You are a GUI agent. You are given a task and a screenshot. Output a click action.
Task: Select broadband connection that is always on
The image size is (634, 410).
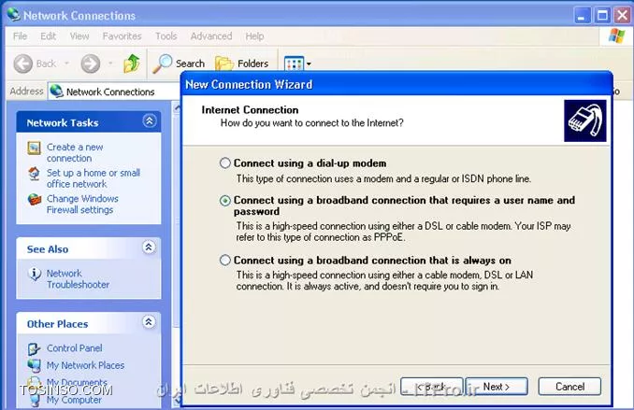coord(225,261)
